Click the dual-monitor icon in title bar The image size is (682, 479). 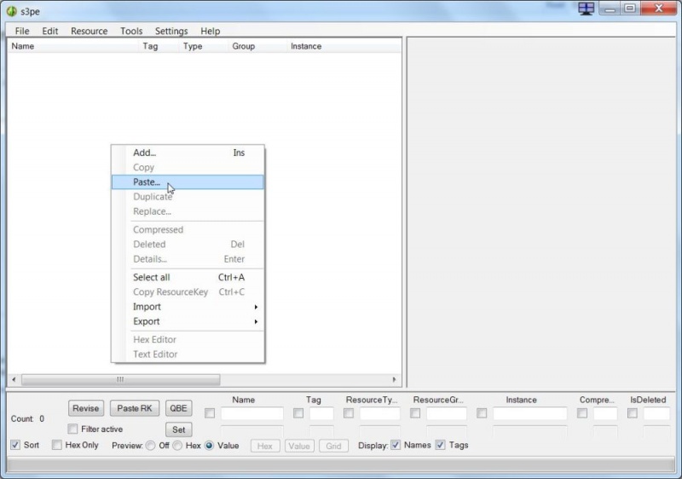pos(587,9)
